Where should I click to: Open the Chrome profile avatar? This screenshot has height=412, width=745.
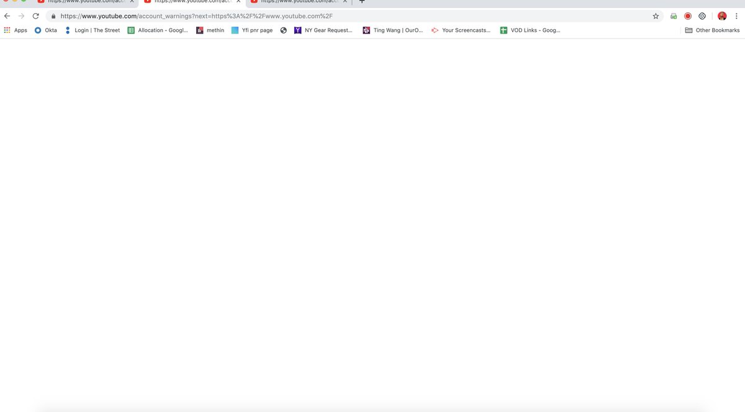point(722,16)
